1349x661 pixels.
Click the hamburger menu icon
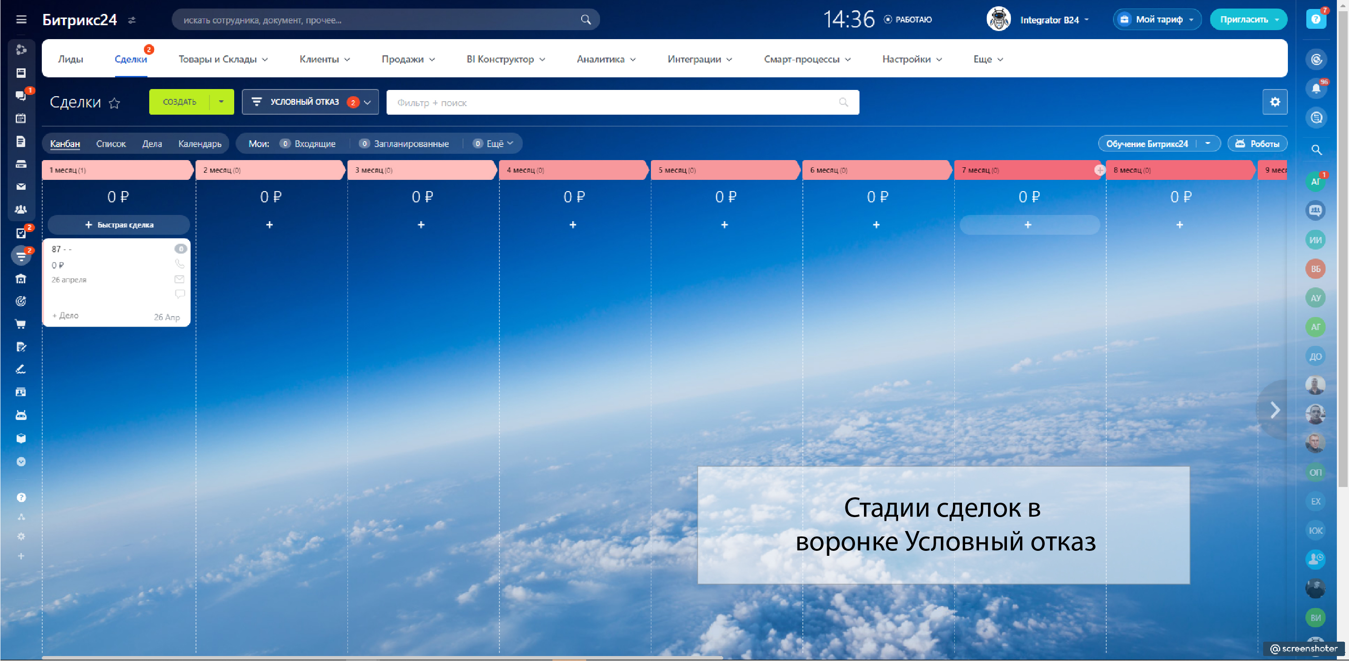point(21,19)
